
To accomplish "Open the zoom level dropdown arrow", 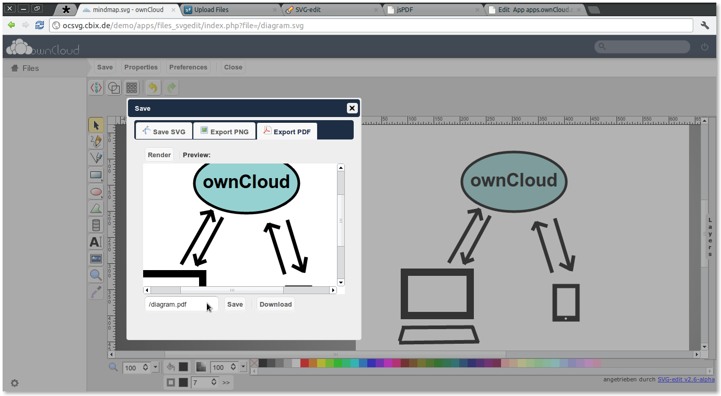I will [x=155, y=367].
